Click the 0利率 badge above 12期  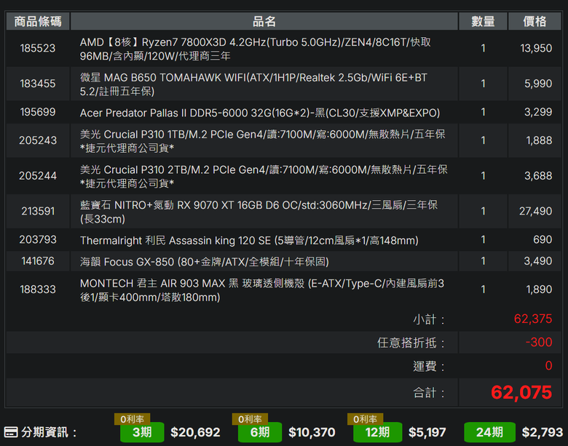pyautogui.click(x=365, y=419)
